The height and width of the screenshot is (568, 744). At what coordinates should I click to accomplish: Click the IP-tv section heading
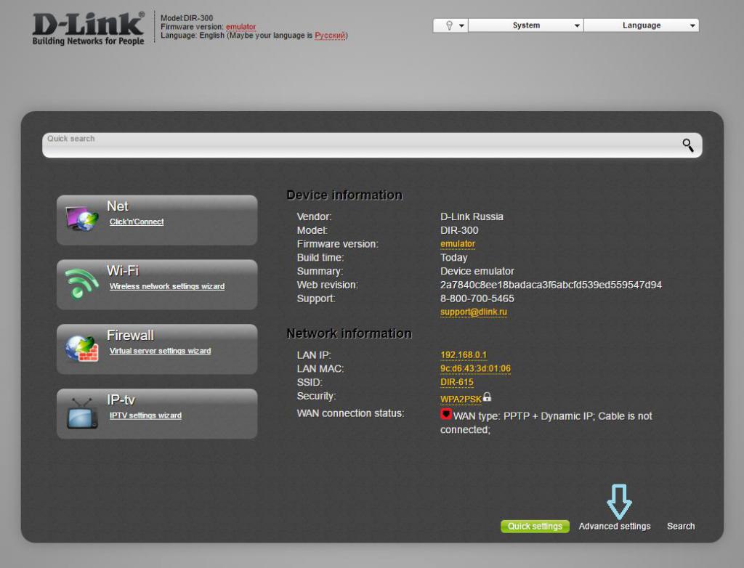coord(121,400)
